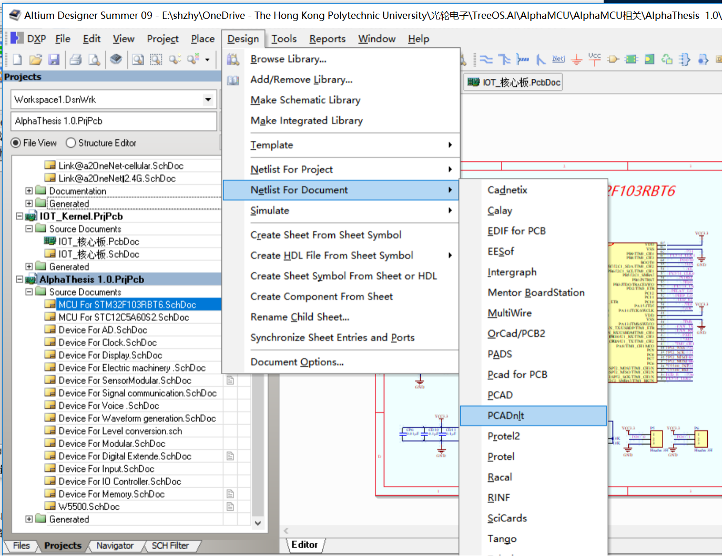Expand the Generated folder under IOT_Kernel
Image resolution: width=723 pixels, height=556 pixels.
click(x=29, y=266)
